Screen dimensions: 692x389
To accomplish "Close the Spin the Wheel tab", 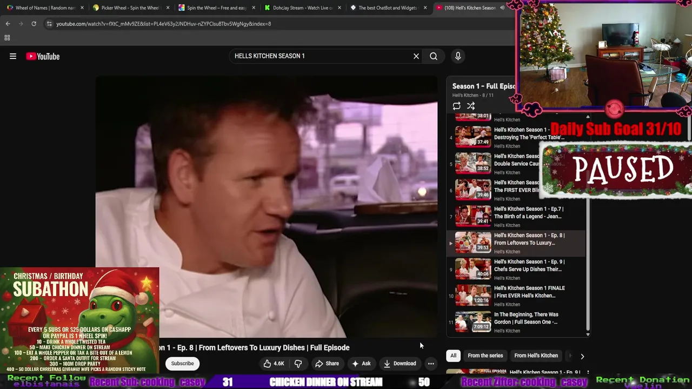I will pos(254,8).
